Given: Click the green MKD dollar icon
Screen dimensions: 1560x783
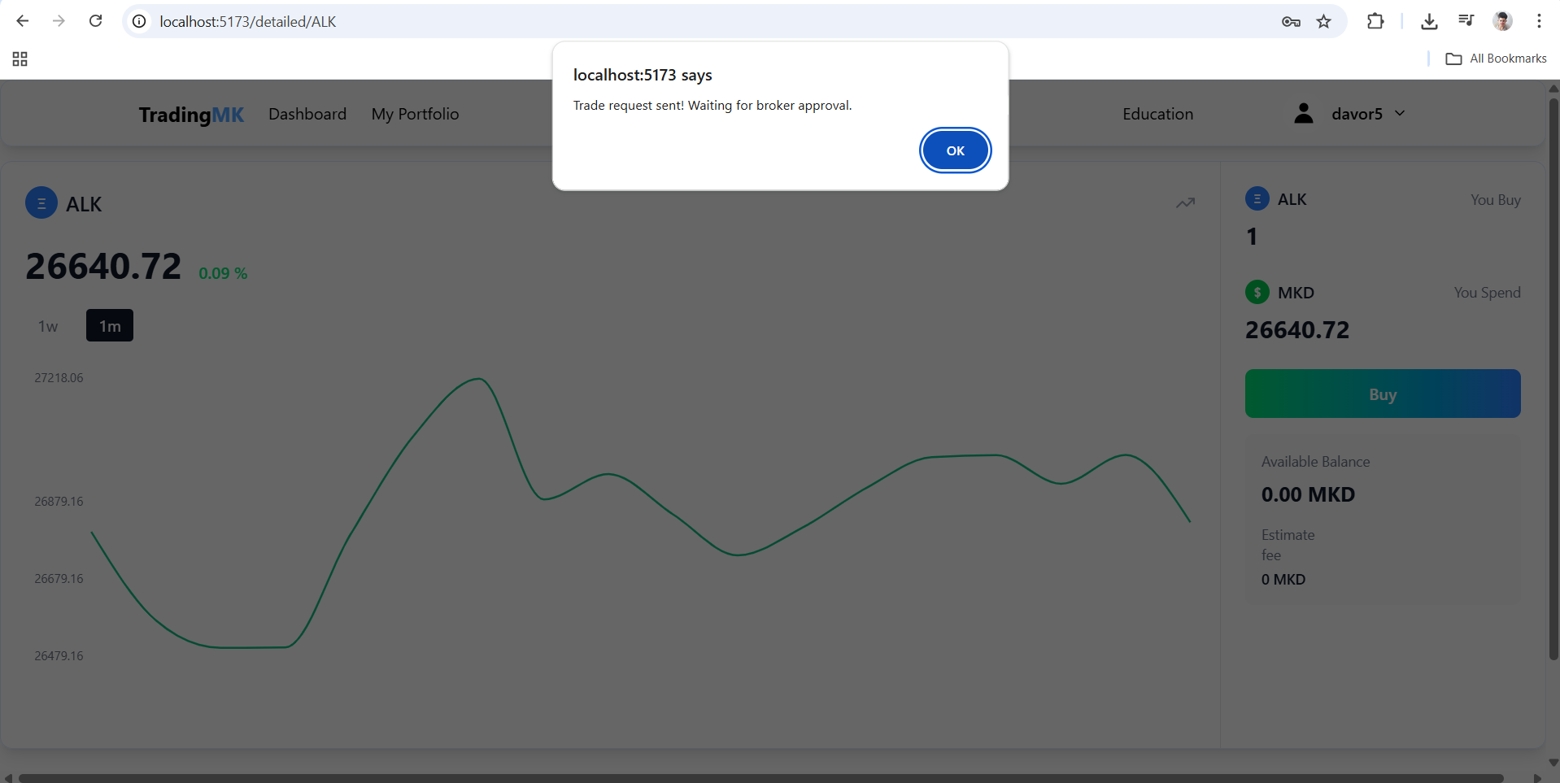Looking at the screenshot, I should coord(1257,292).
